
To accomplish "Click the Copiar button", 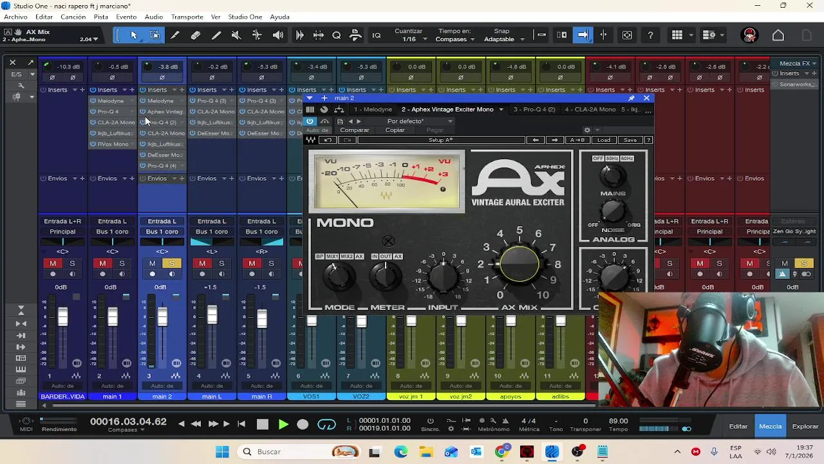I will 395,130.
